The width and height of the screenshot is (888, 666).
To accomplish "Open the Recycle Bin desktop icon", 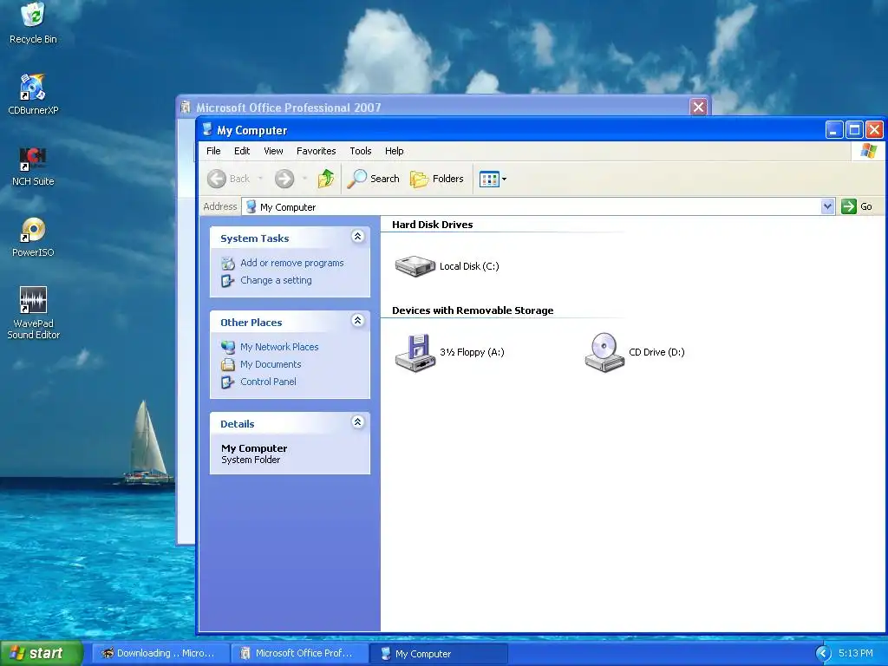I will 34,23.
